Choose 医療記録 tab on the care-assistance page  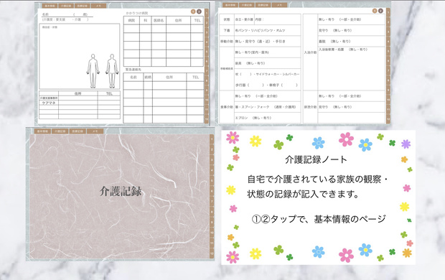coord(263,5)
